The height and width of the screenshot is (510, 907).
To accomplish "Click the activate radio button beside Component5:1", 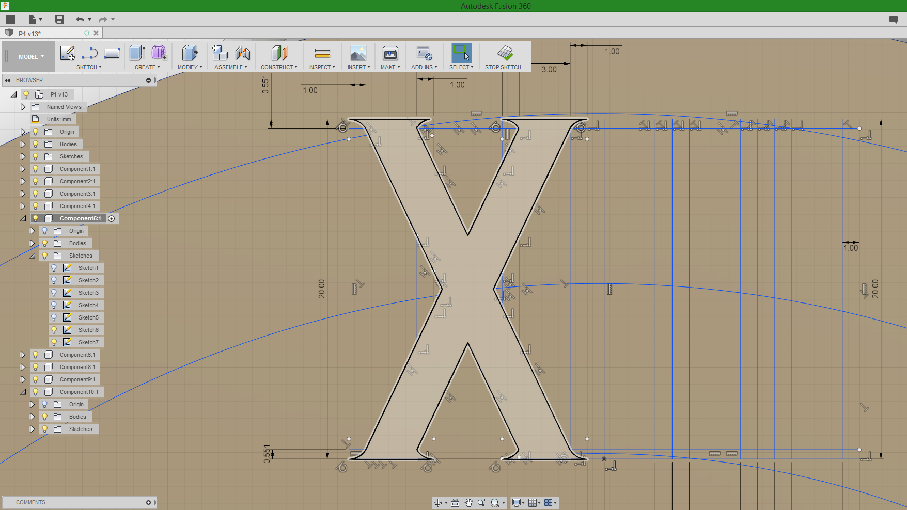I will (112, 219).
